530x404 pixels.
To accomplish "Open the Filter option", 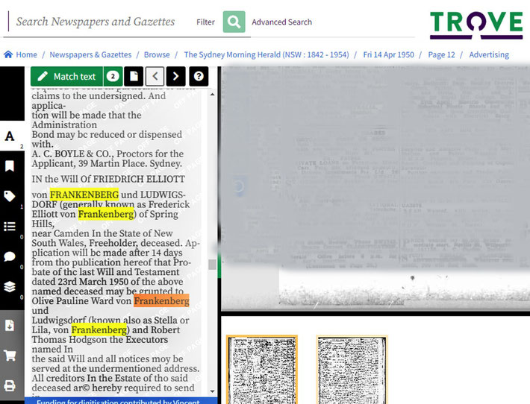I will coord(205,22).
